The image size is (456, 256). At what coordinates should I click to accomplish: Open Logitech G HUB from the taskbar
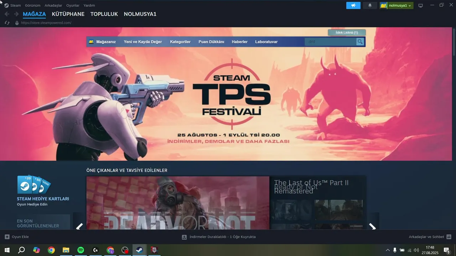pos(95,250)
